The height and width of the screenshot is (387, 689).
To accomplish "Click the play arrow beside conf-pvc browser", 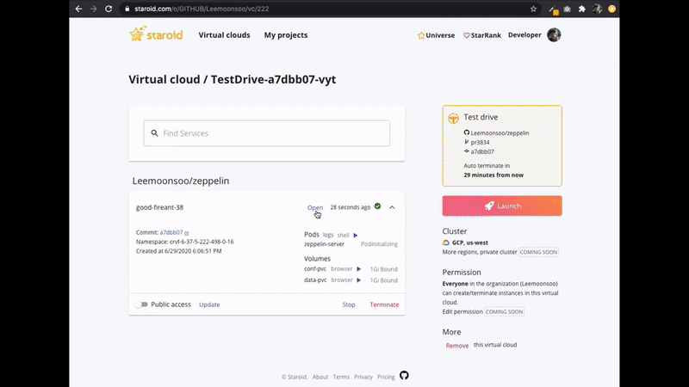I will (x=358, y=269).
